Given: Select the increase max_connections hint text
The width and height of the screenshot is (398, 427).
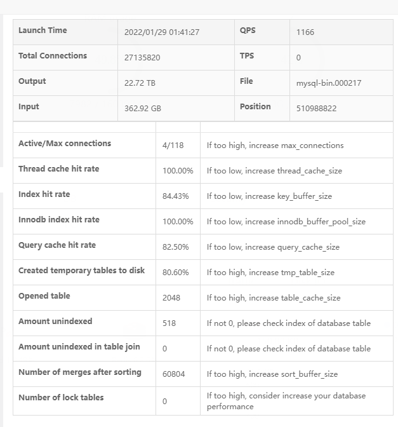Looking at the screenshot, I should 275,145.
